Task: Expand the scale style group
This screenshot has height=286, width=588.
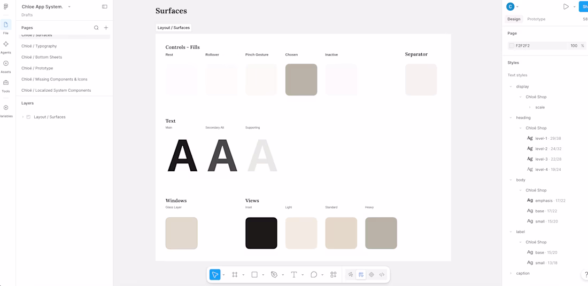Action: [530, 107]
